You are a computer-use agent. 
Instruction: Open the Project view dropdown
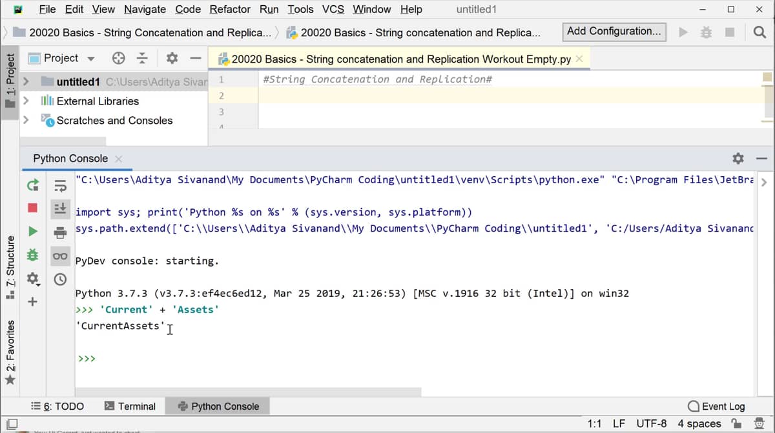tap(90, 59)
